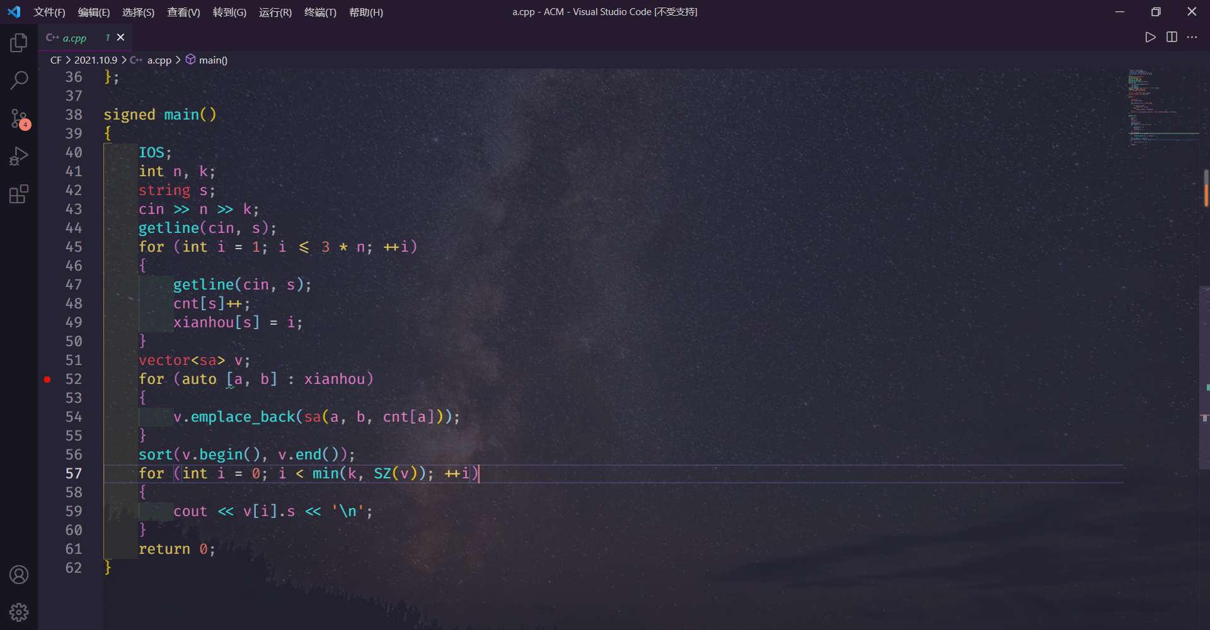Screen dimensions: 1210x630
Task: Click line number 45
Action: [x=74, y=247]
